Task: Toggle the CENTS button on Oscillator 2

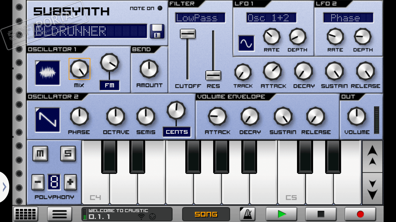Action: pyautogui.click(x=177, y=132)
